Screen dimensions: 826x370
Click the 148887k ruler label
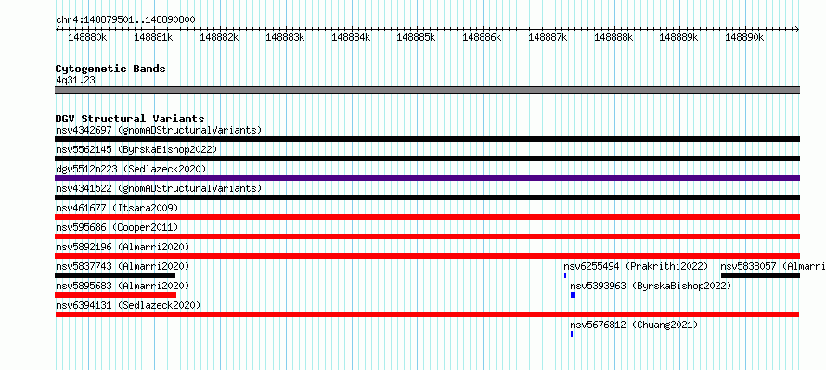click(x=548, y=37)
